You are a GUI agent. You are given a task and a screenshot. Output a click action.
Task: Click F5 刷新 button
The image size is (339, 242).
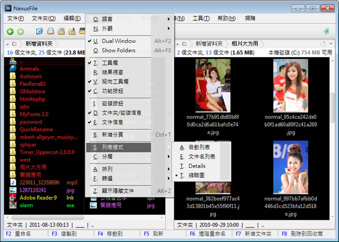(x=154, y=234)
